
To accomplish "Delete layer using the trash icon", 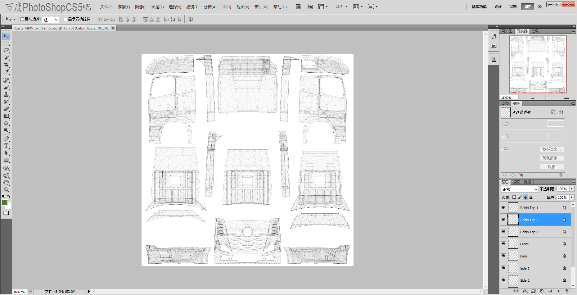I will 567,291.
